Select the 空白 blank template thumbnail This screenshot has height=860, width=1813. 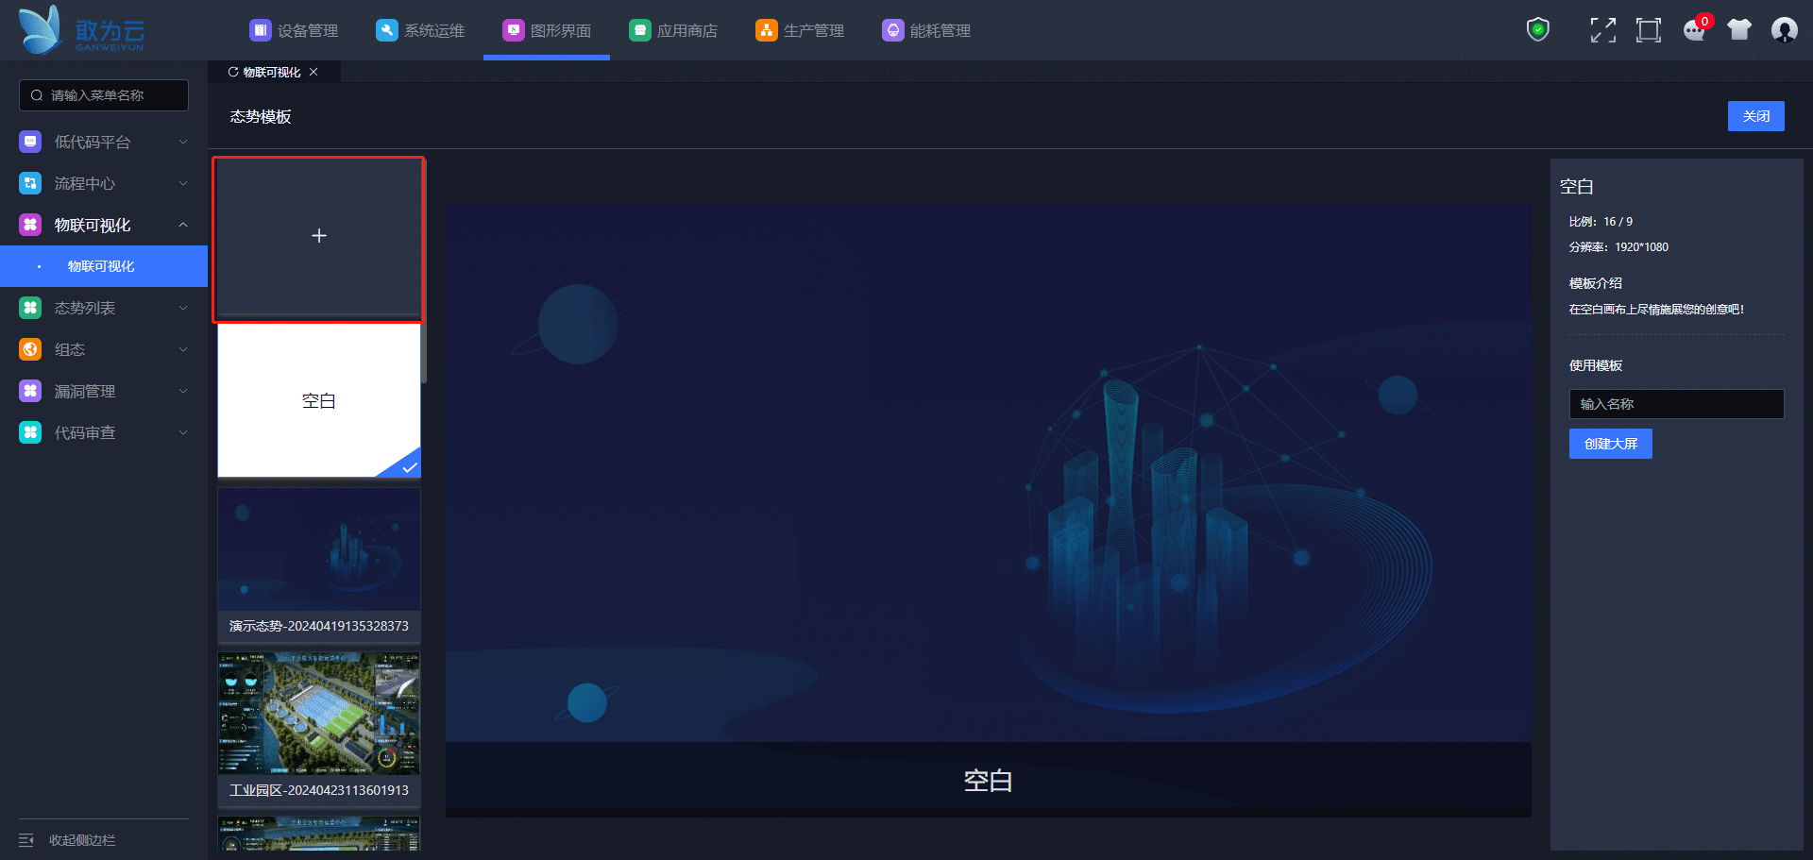(x=319, y=401)
